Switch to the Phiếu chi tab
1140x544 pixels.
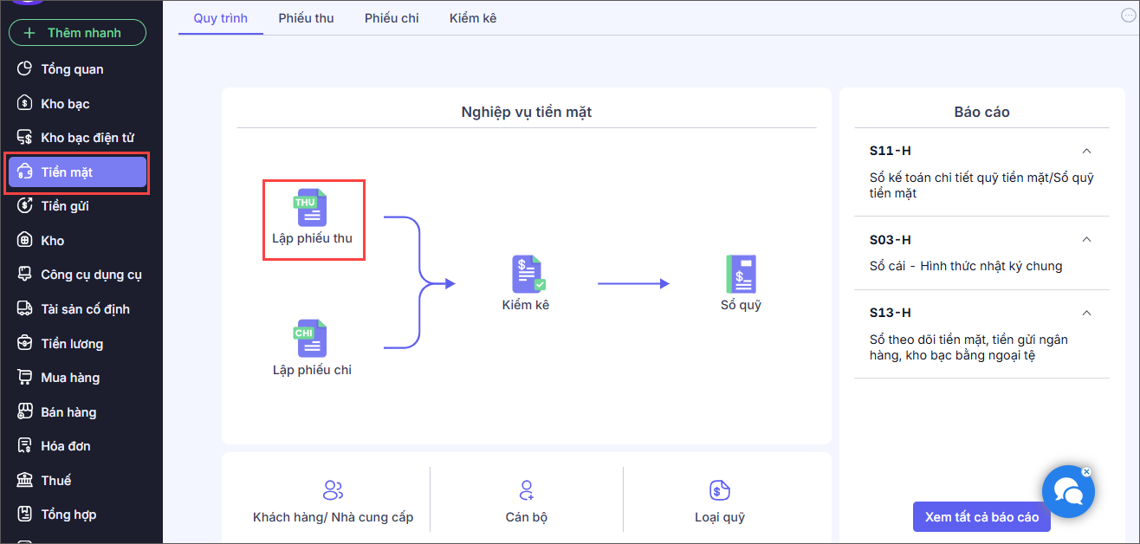[392, 17]
